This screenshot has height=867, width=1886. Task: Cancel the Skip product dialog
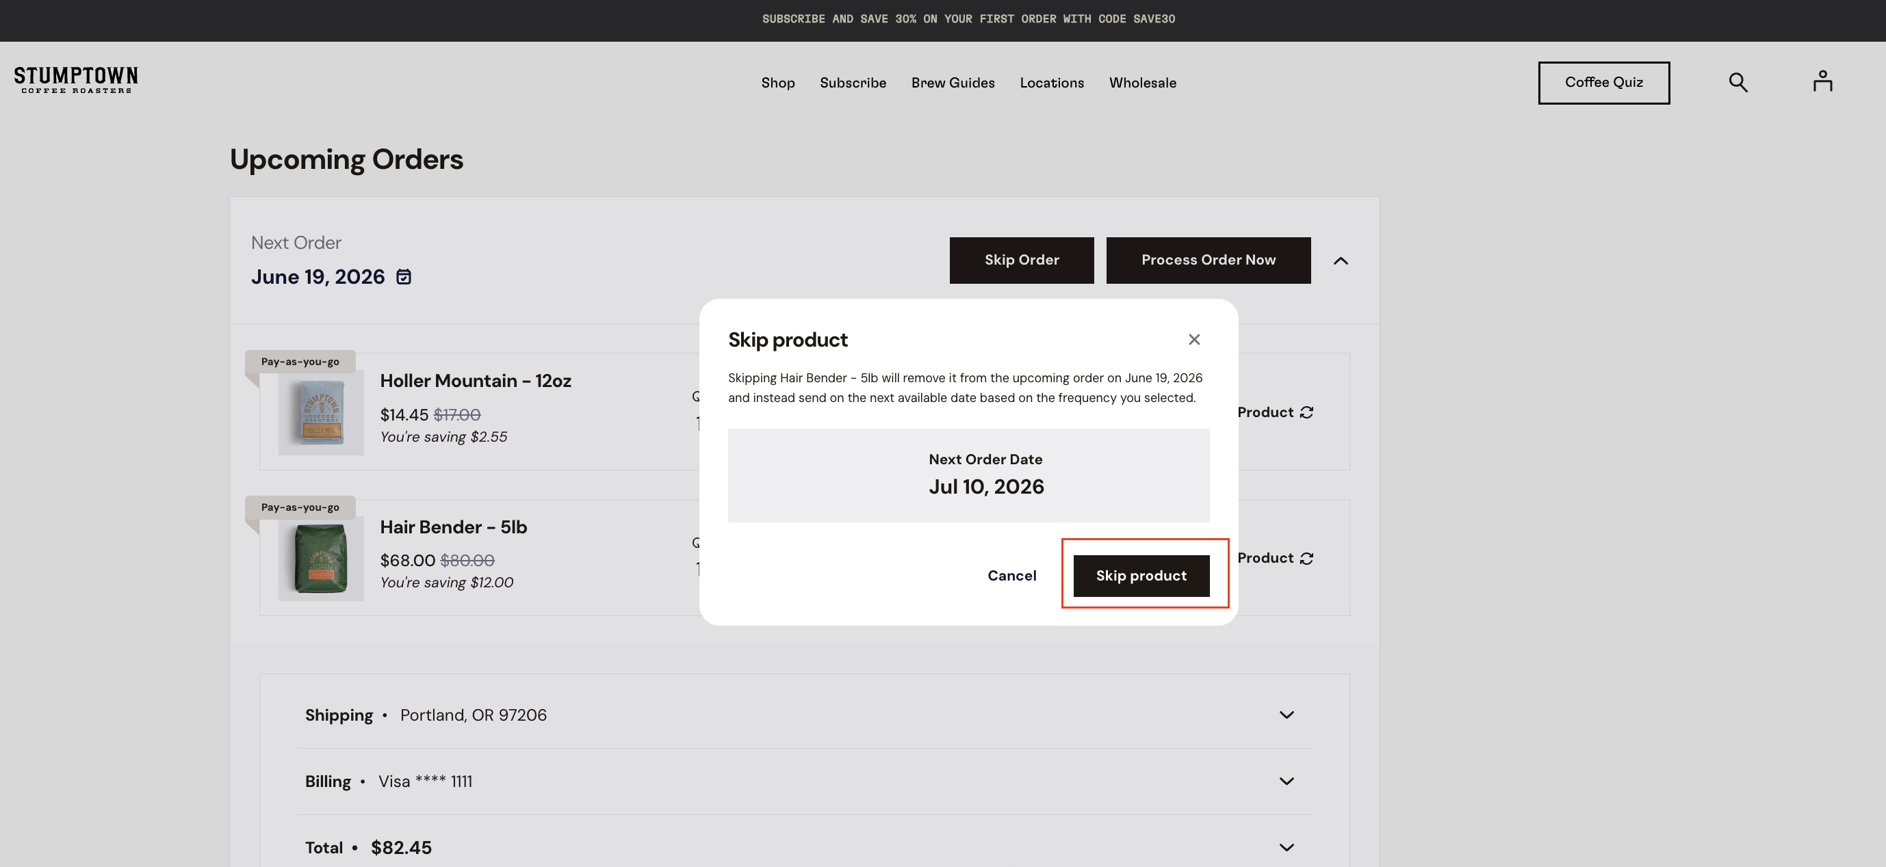click(1012, 576)
